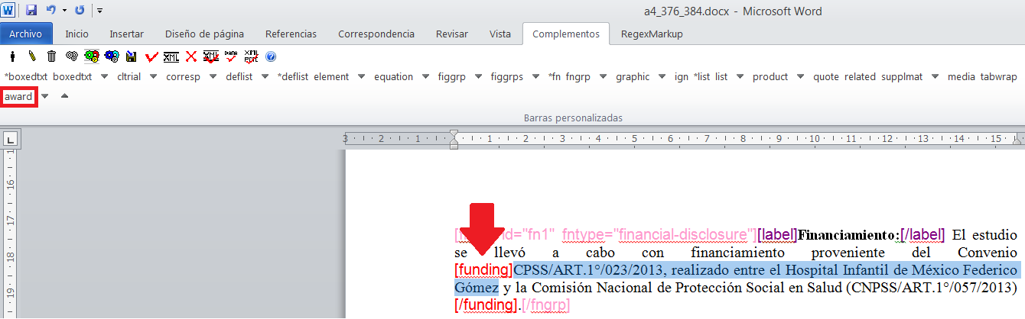Click the XML icon in markup toolbar
Image resolution: width=1025 pixels, height=319 pixels.
(171, 56)
